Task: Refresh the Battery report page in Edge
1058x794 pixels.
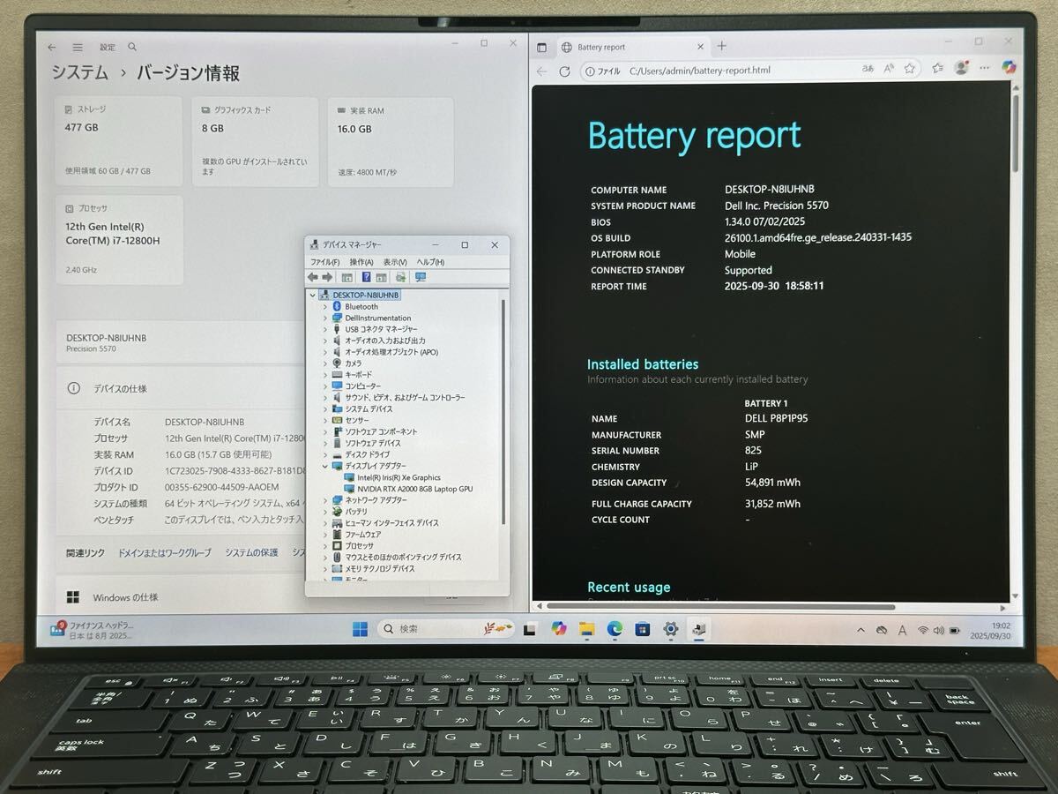Action: 564,71
